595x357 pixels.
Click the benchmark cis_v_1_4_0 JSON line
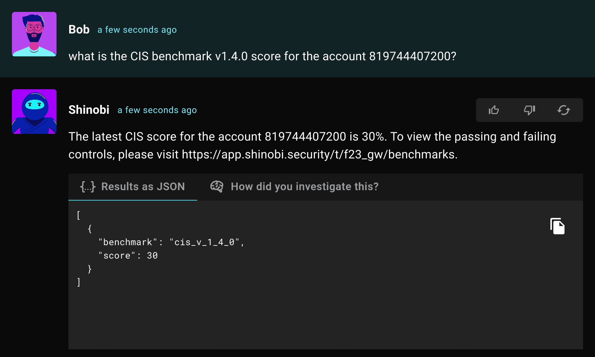(x=171, y=242)
